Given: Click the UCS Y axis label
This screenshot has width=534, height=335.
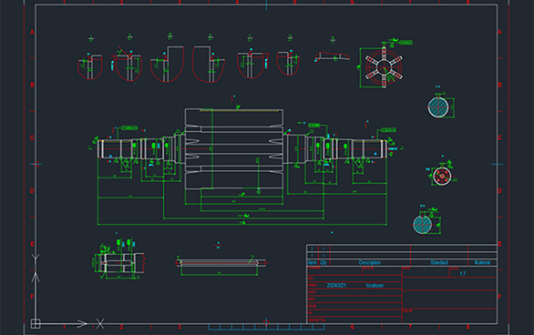Looking at the screenshot, I should 36,259.
